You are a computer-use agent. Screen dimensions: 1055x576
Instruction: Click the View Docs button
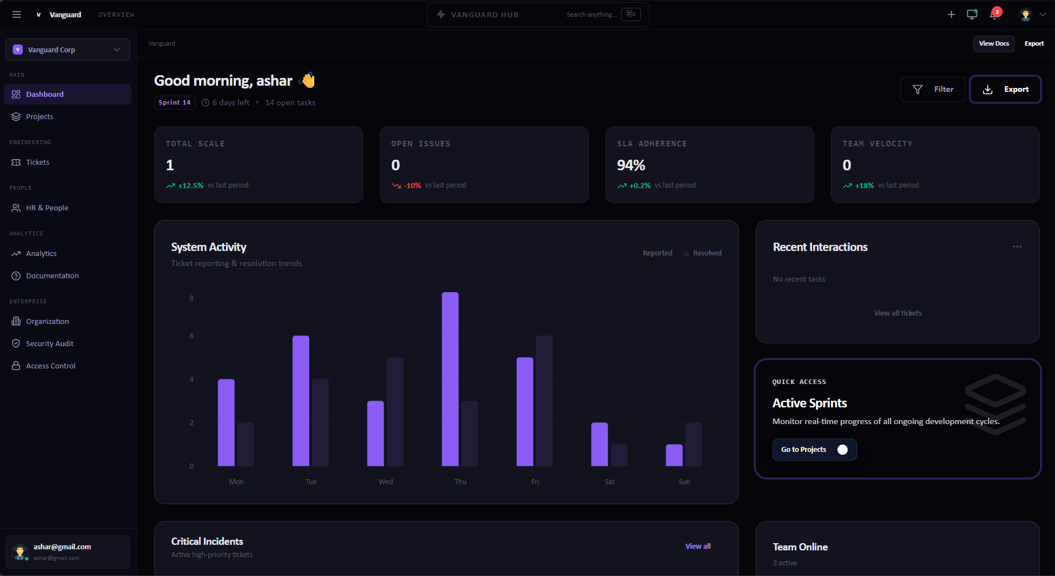(x=994, y=43)
